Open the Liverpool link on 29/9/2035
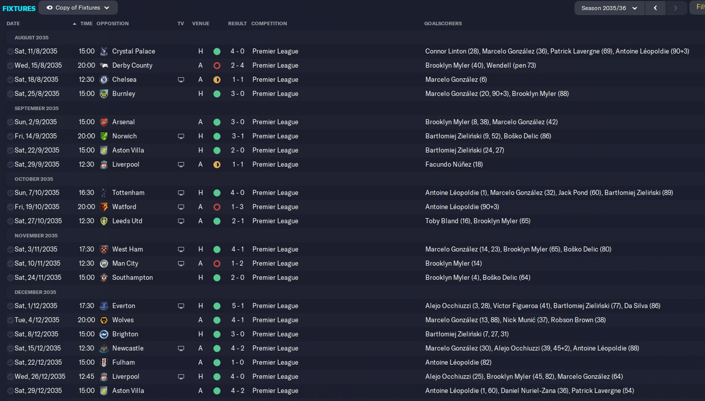 pos(126,164)
